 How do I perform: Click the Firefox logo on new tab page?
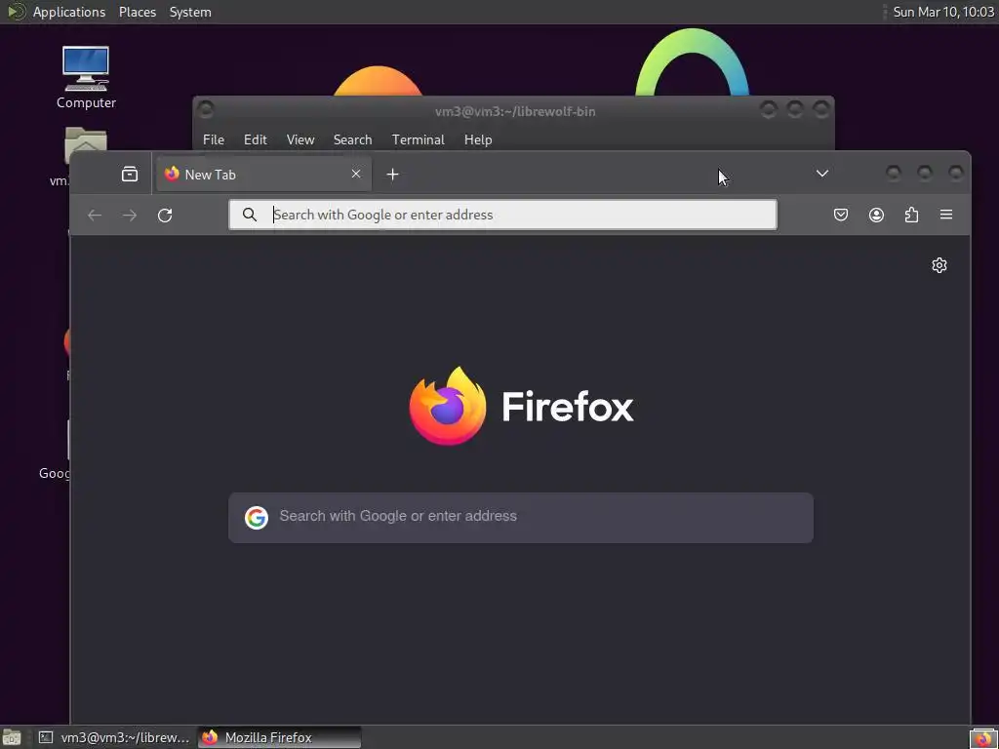(521, 406)
